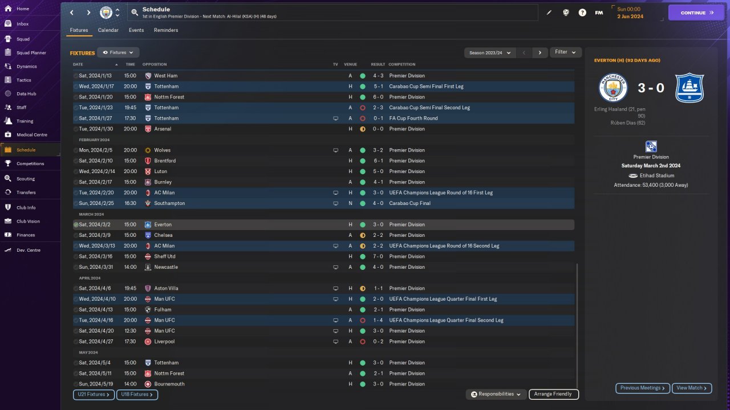The height and width of the screenshot is (410, 730).
Task: Click the fixtures list vertical scrollbar
Action: [577, 325]
